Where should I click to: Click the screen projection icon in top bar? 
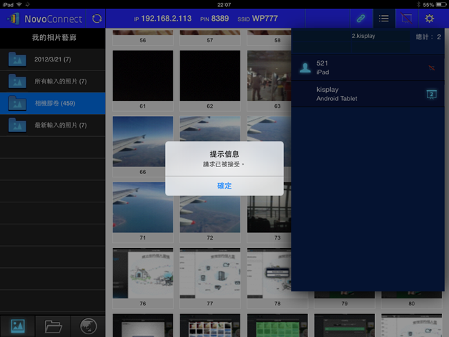coord(406,19)
